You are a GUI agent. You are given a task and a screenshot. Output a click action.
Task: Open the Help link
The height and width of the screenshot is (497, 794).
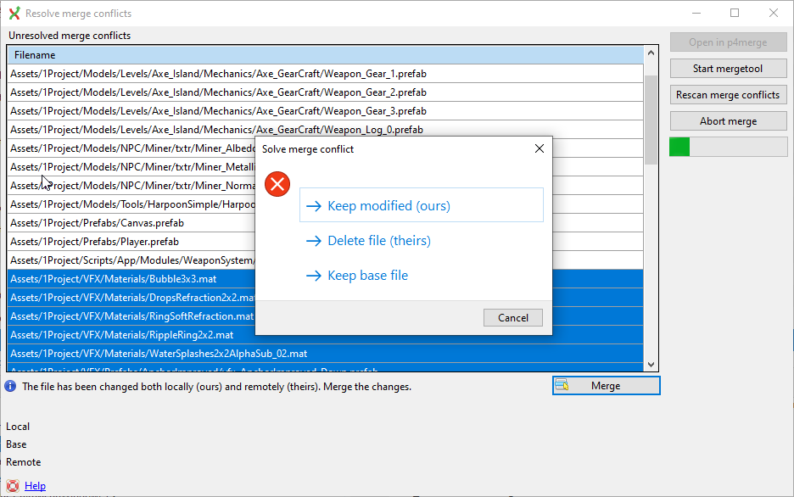tap(35, 486)
